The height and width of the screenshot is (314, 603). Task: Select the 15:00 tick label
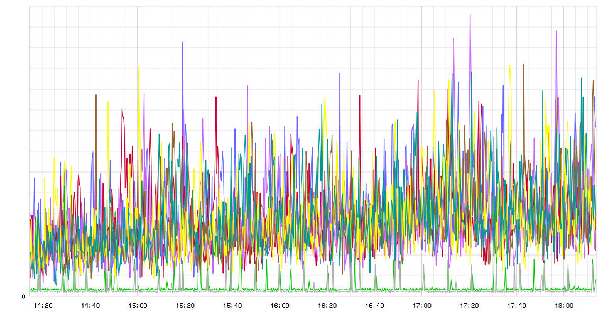coord(138,306)
